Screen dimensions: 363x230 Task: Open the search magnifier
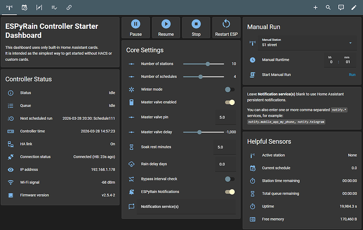[x=328, y=7]
